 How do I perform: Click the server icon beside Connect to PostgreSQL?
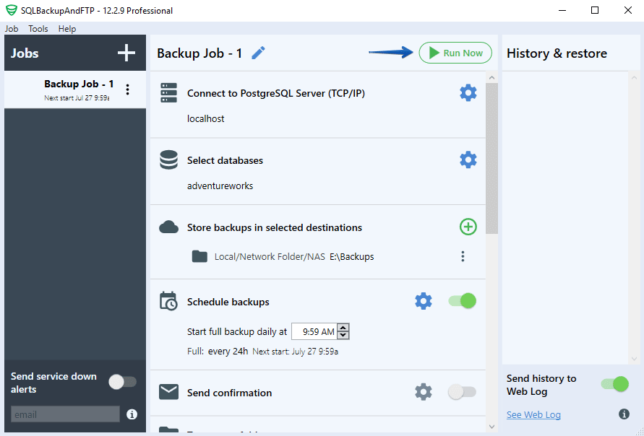click(x=169, y=93)
